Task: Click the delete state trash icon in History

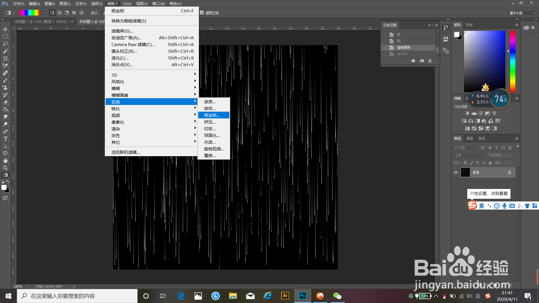Action: point(430,61)
